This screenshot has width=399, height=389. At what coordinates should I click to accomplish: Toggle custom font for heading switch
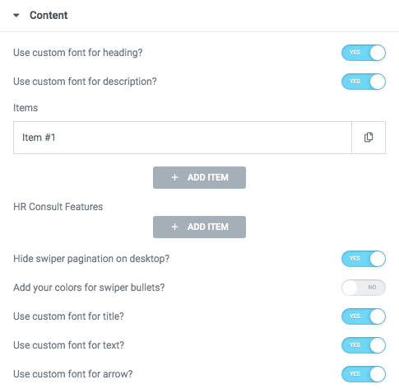[x=364, y=53]
